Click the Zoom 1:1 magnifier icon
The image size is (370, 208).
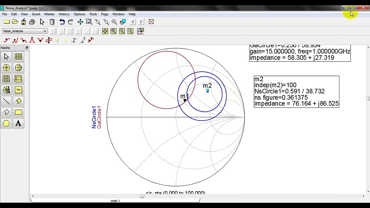tap(114, 22)
